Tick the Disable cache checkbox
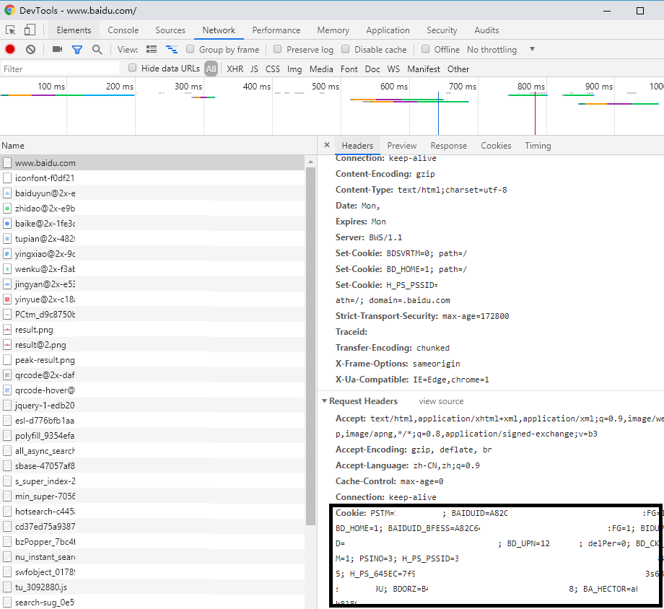Viewport: 664px width, 609px height. coord(346,49)
